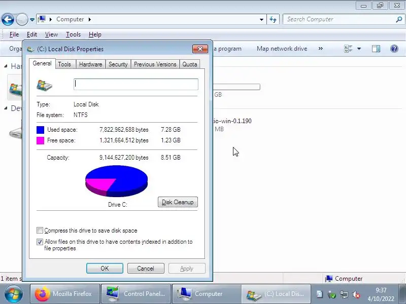Click the magnifier search icon

click(399, 19)
